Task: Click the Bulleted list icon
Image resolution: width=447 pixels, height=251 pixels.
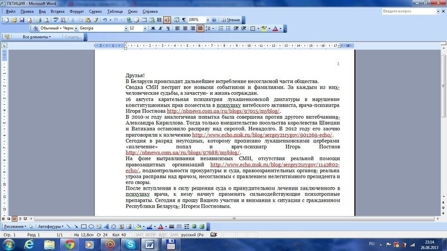Action: tap(229, 28)
